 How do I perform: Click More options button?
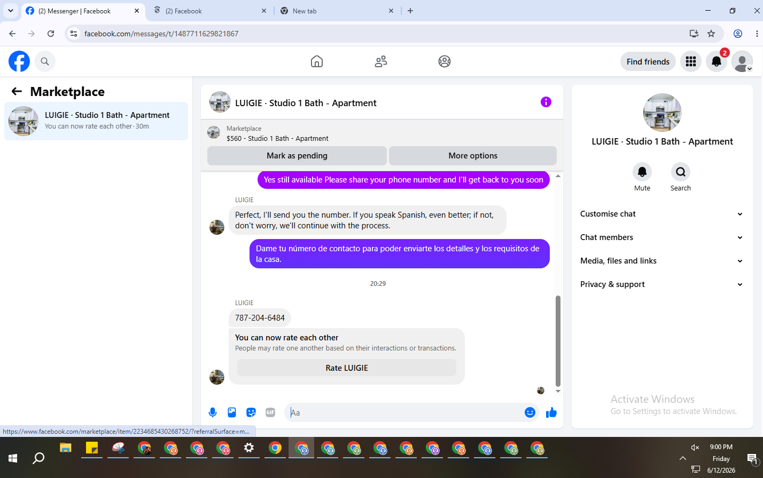pyautogui.click(x=473, y=156)
